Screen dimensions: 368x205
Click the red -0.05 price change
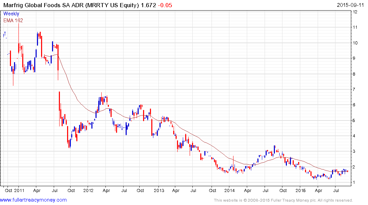[x=165, y=5]
